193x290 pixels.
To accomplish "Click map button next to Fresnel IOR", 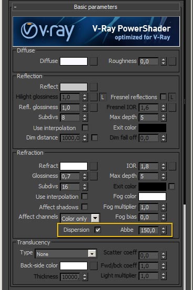I will point(172,108).
